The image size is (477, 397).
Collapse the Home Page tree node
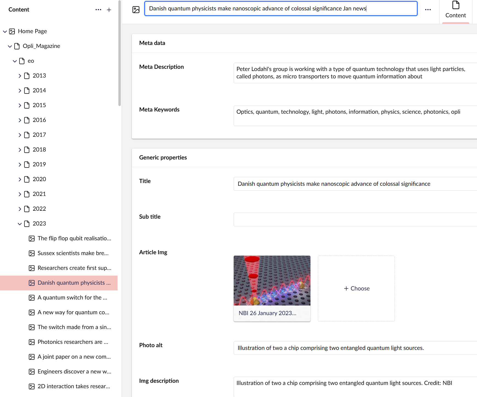pyautogui.click(x=5, y=31)
